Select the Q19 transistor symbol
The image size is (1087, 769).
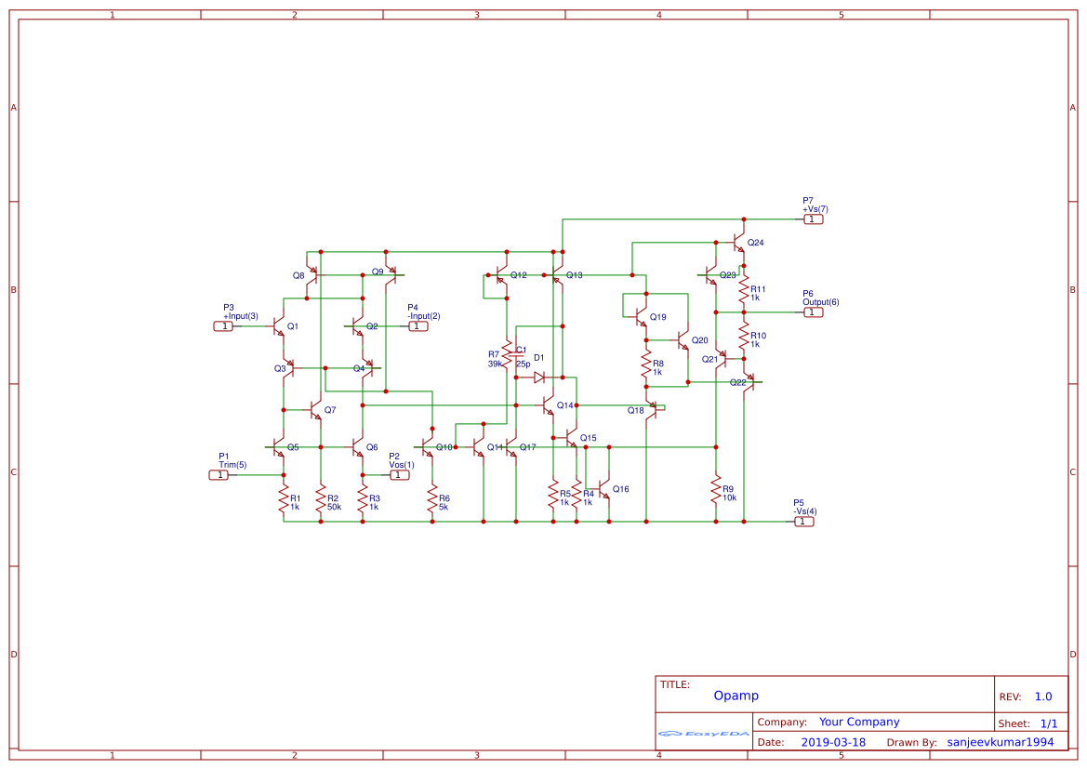642,317
